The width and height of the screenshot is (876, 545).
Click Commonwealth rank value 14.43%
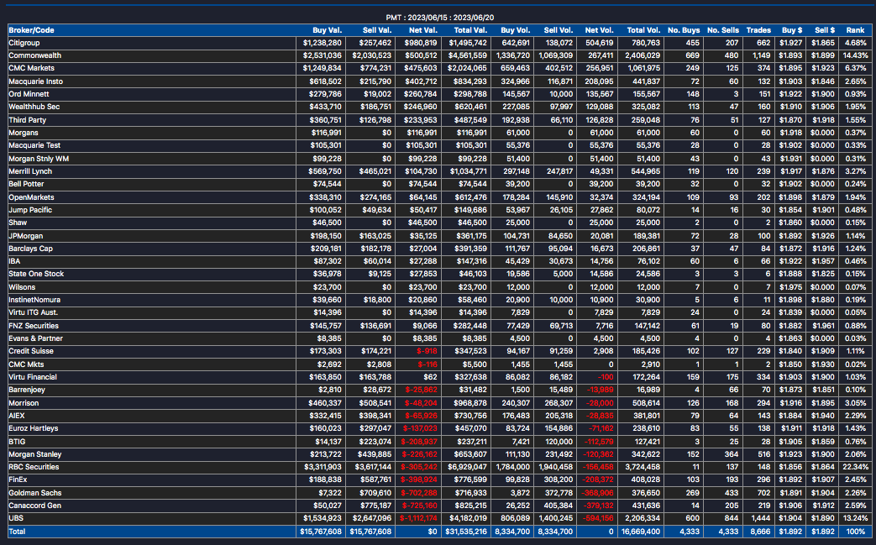(855, 55)
